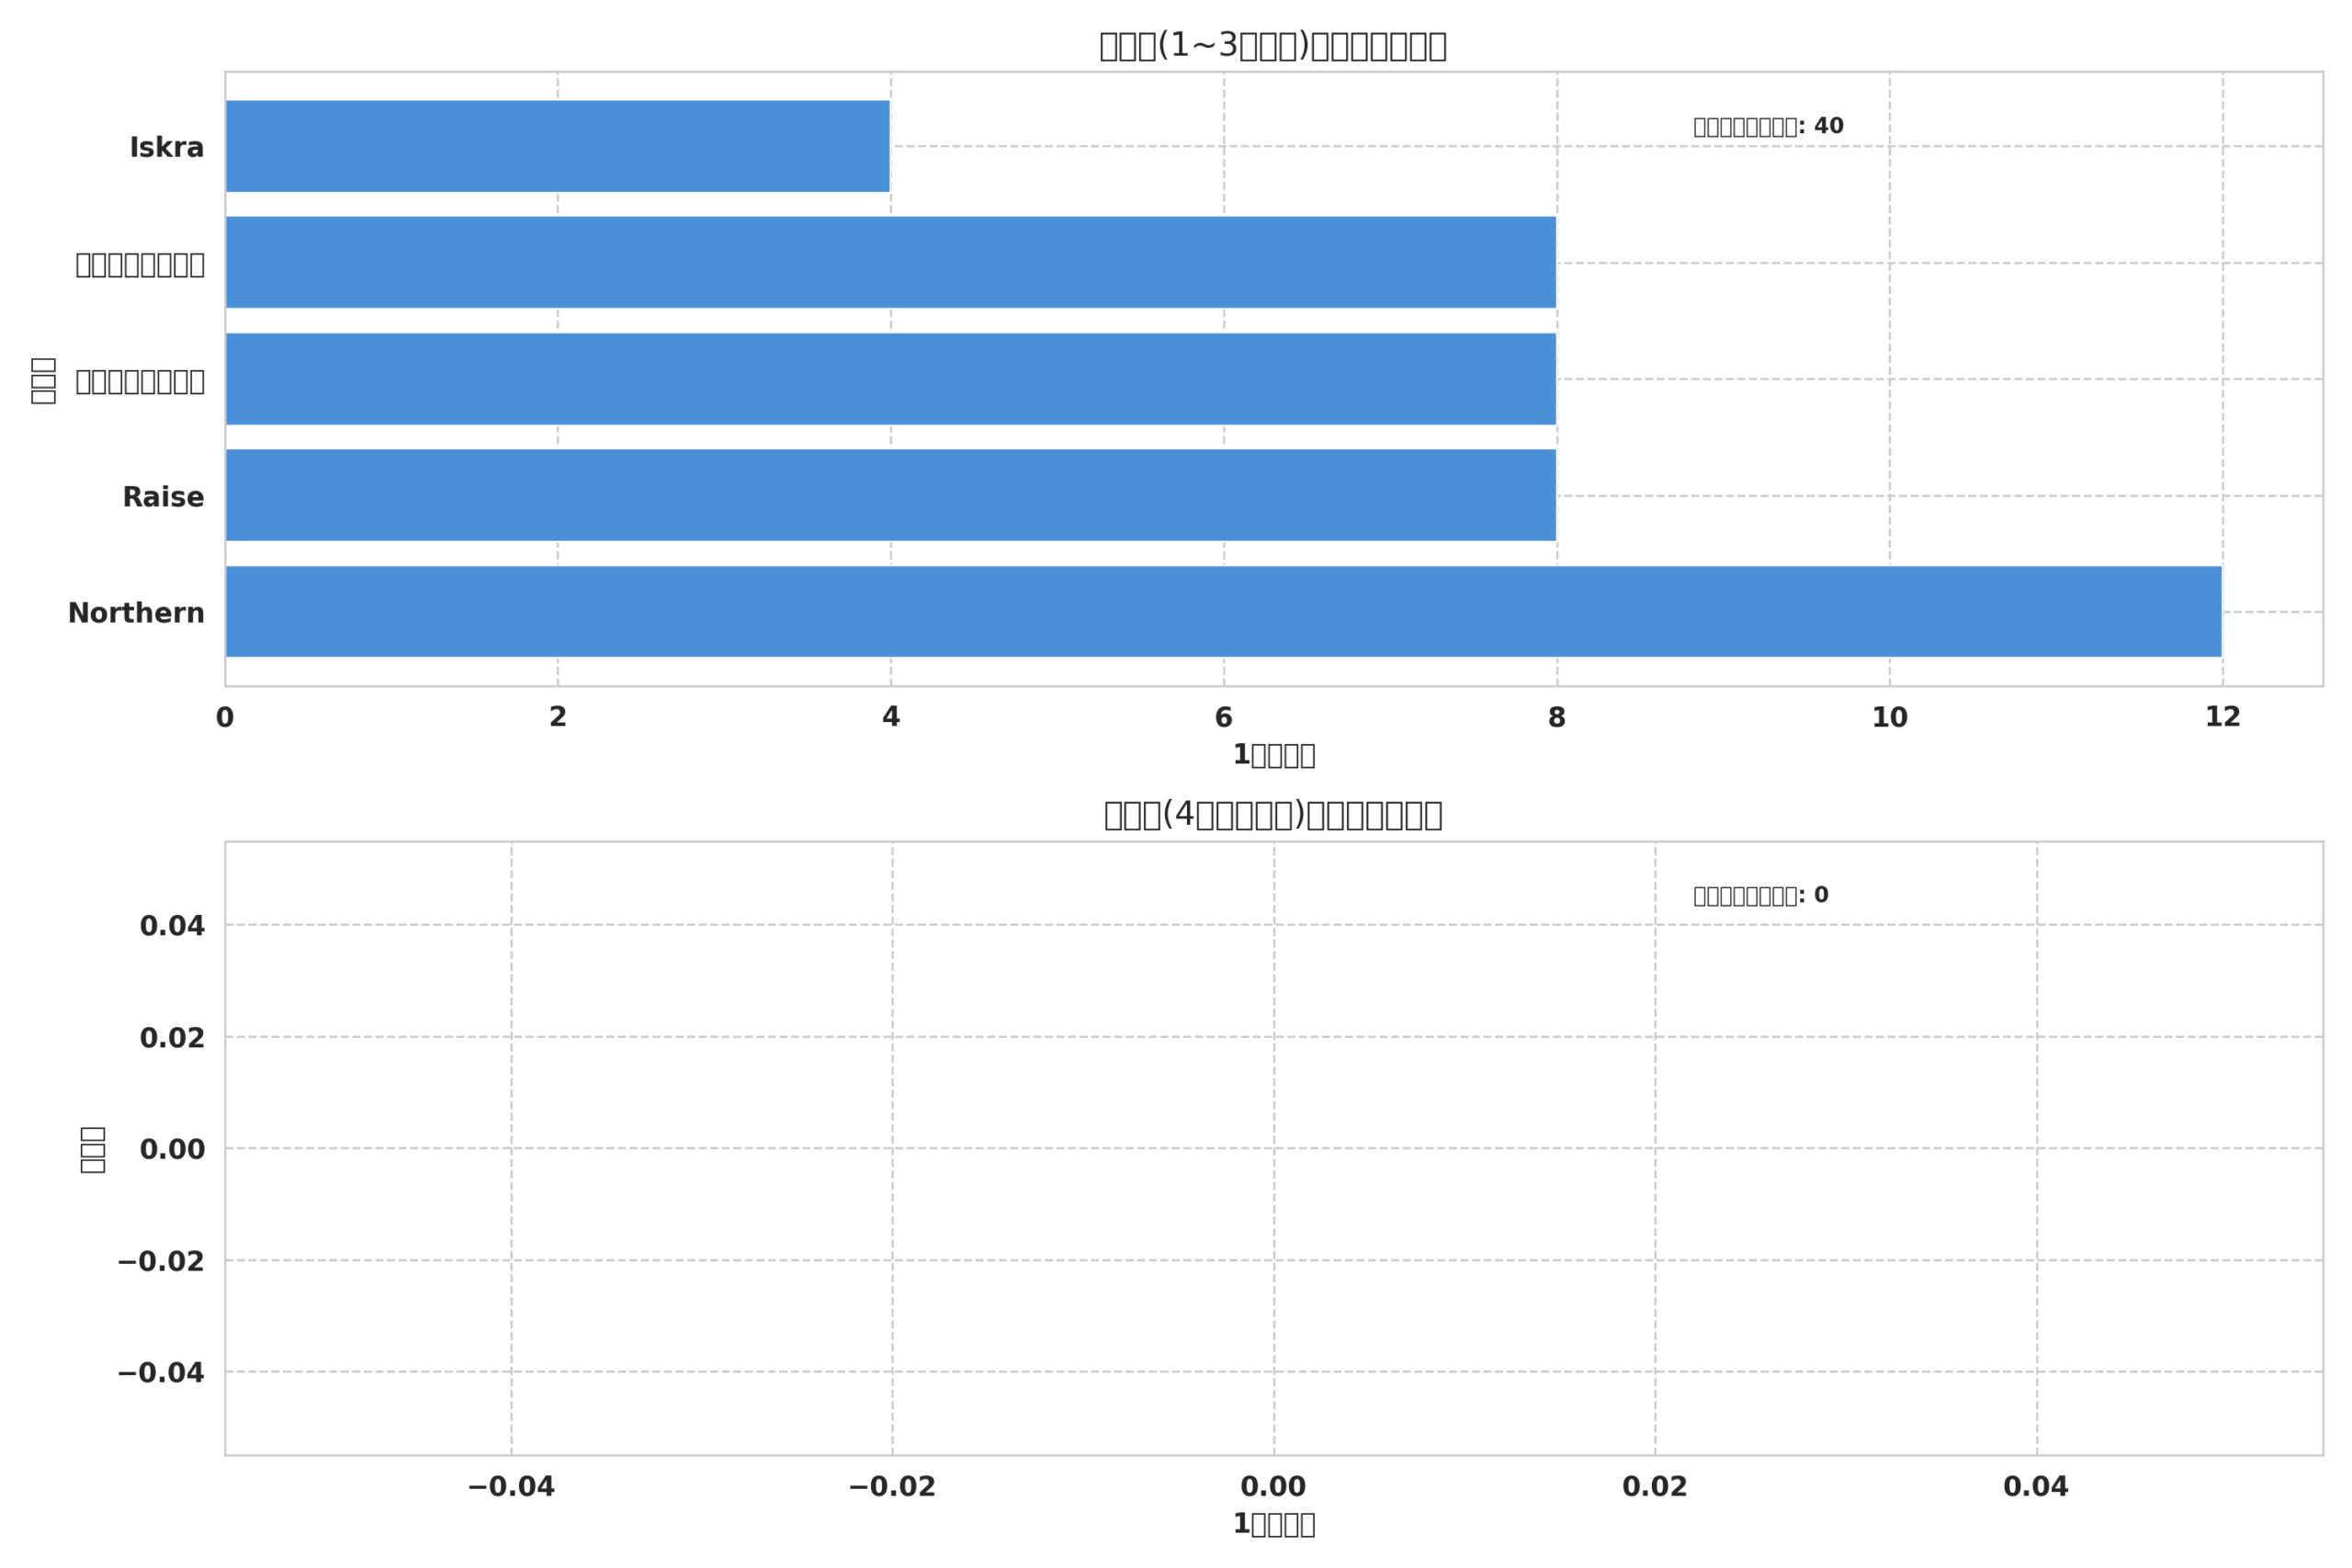Click the annotation text ending in 40
This screenshot has height=1568, width=2352.
click(1769, 127)
